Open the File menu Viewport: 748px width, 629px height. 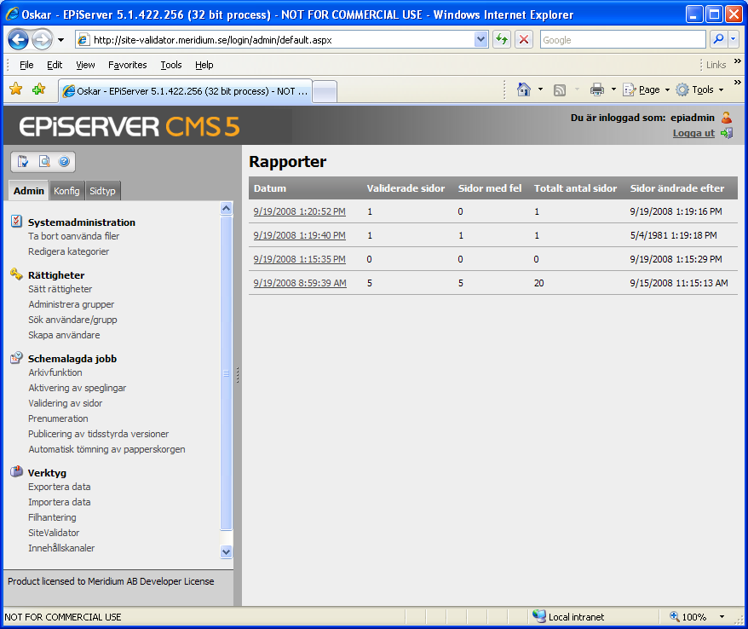pos(26,65)
